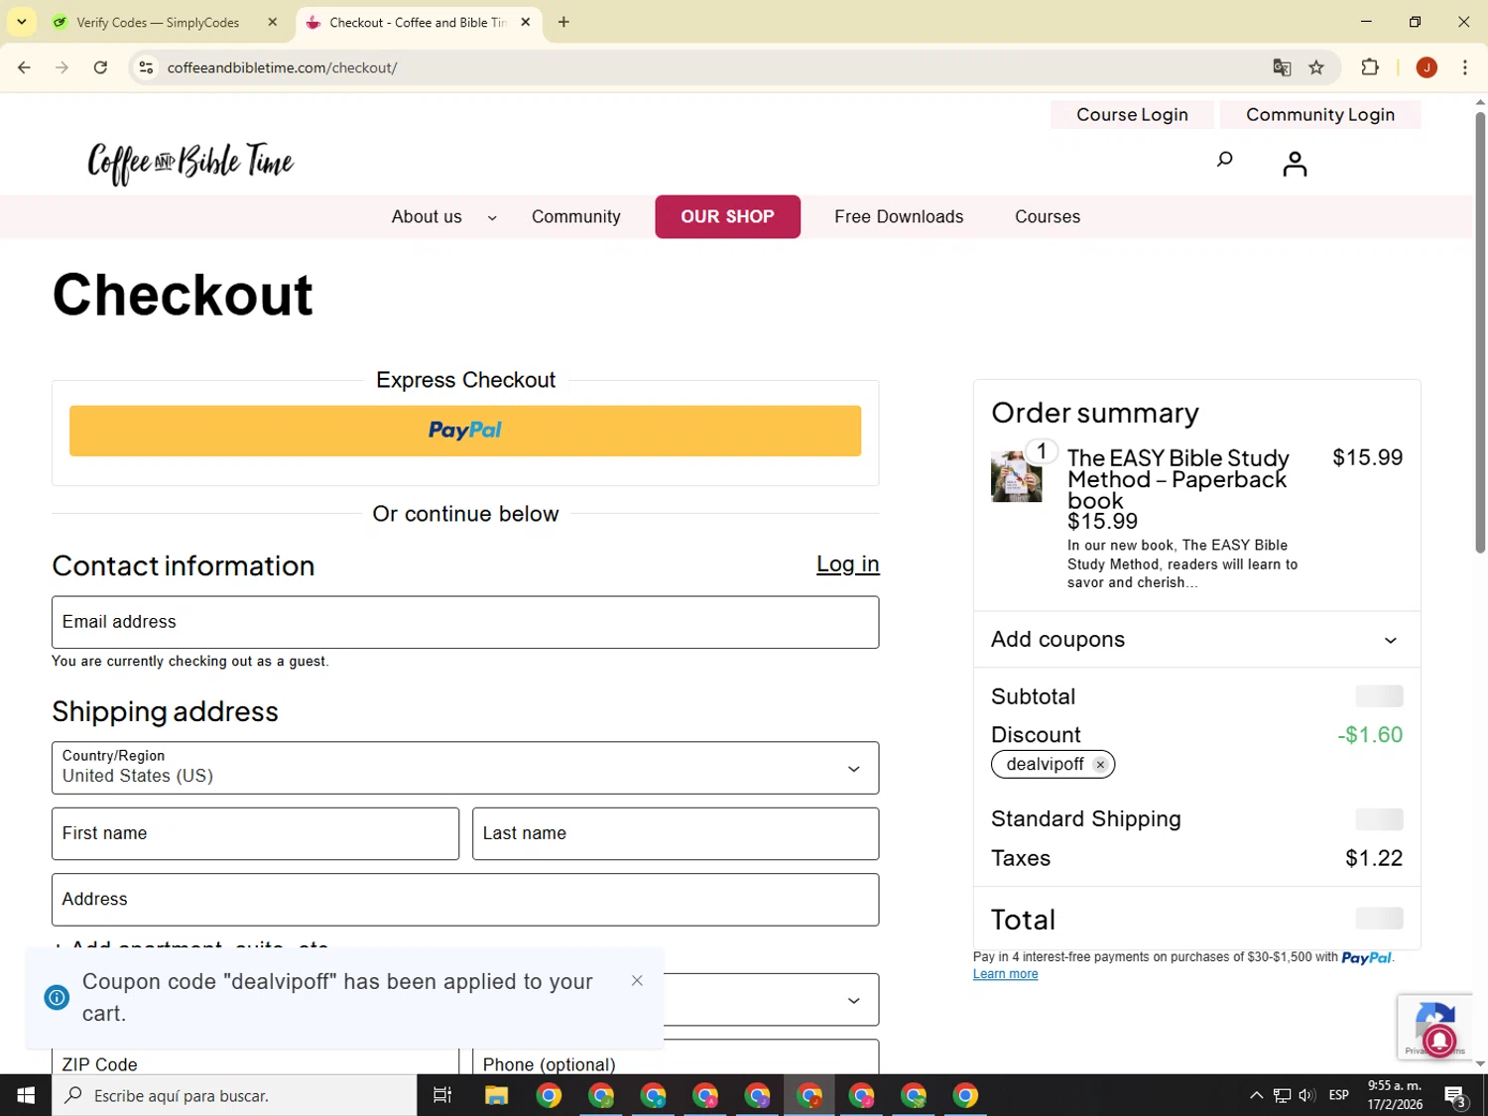Click the info icon in coupon notice
The image size is (1488, 1116).
(58, 998)
